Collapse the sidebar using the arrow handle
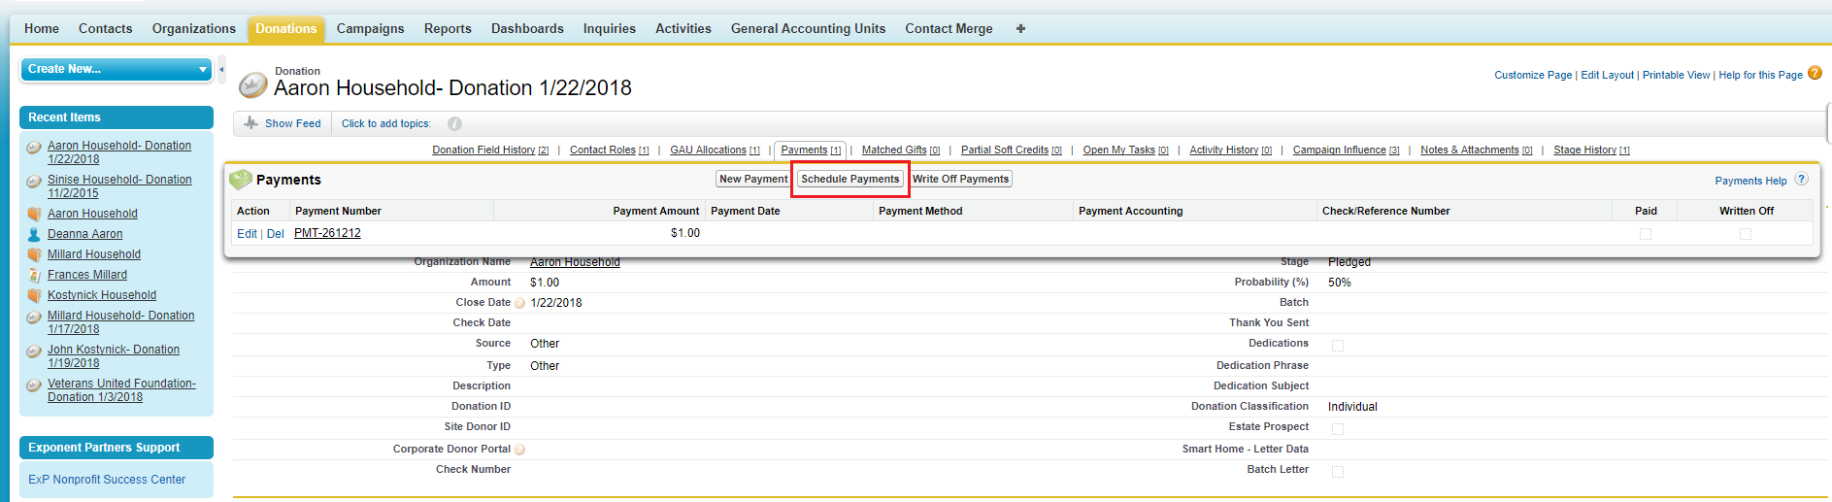This screenshot has width=1832, height=502. point(221,69)
